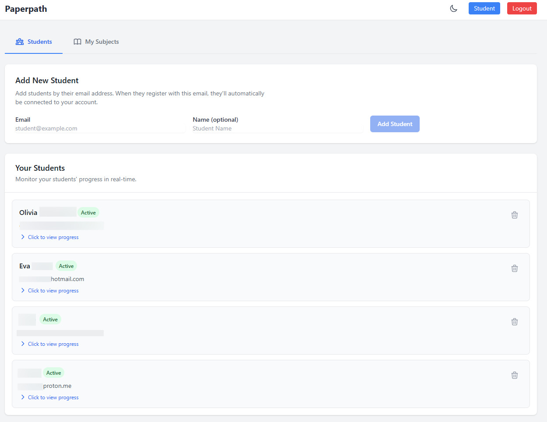The height and width of the screenshot is (422, 547).
Task: Click the trash icon on the bottom student card
Action: click(x=514, y=375)
